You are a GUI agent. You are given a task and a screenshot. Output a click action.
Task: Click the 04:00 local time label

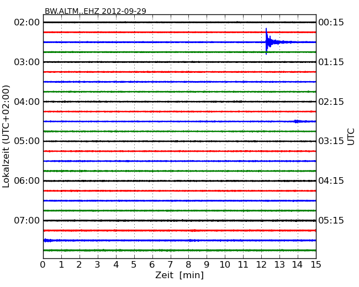coord(27,102)
